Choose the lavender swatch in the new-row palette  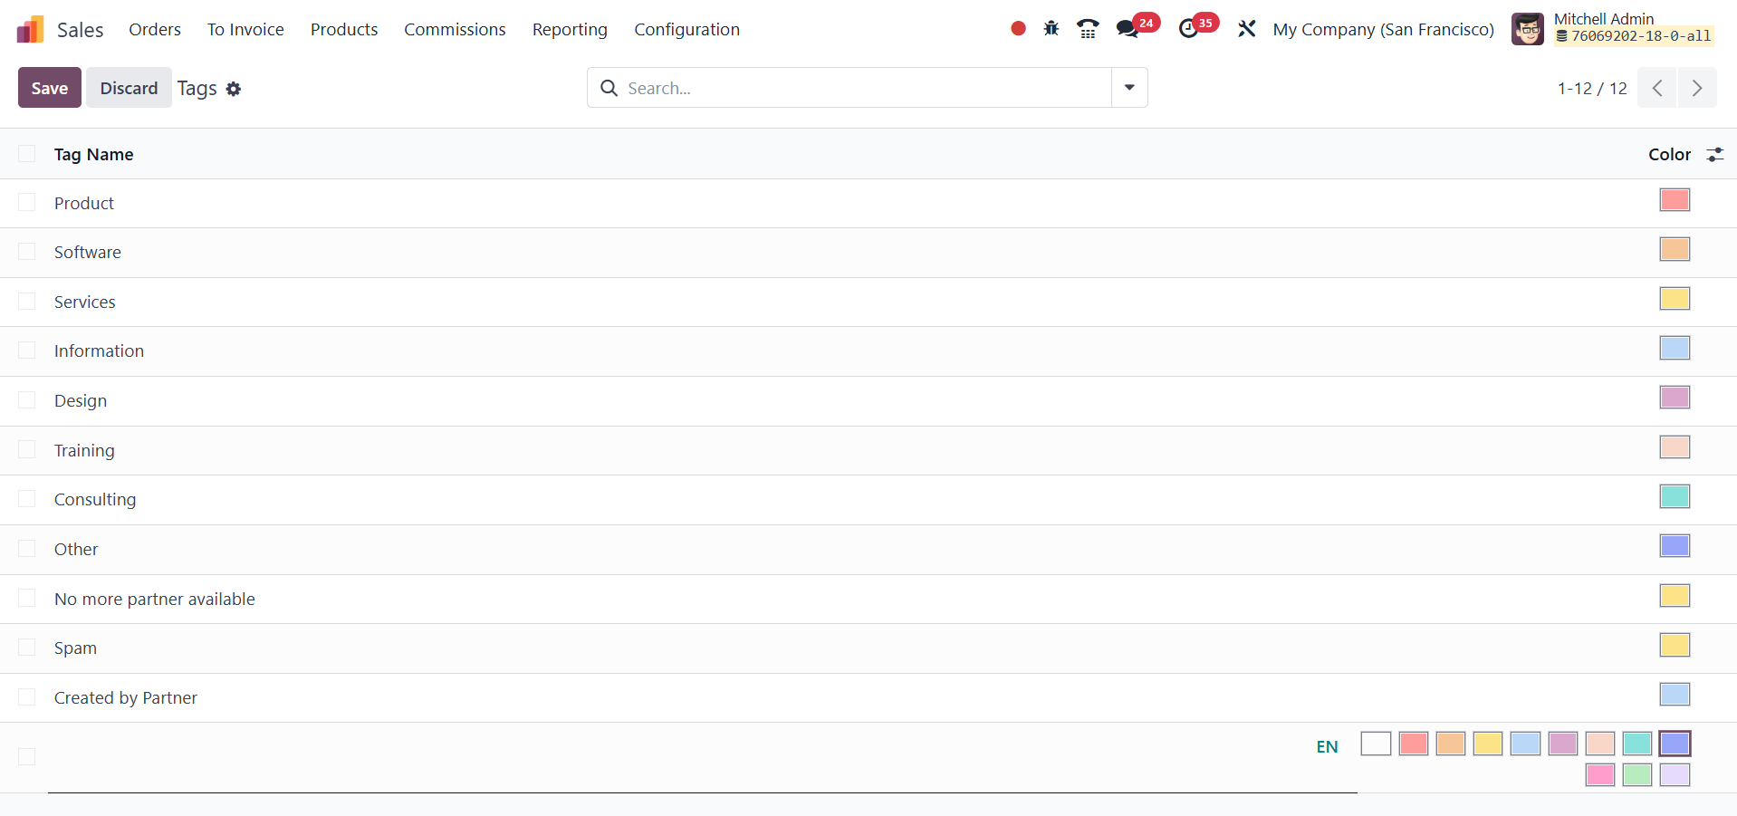point(1675,774)
